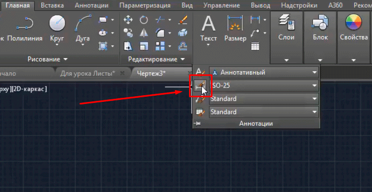Expand the Редактирование panel
Image resolution: width=372 pixels, height=192 pixels.
(156, 59)
